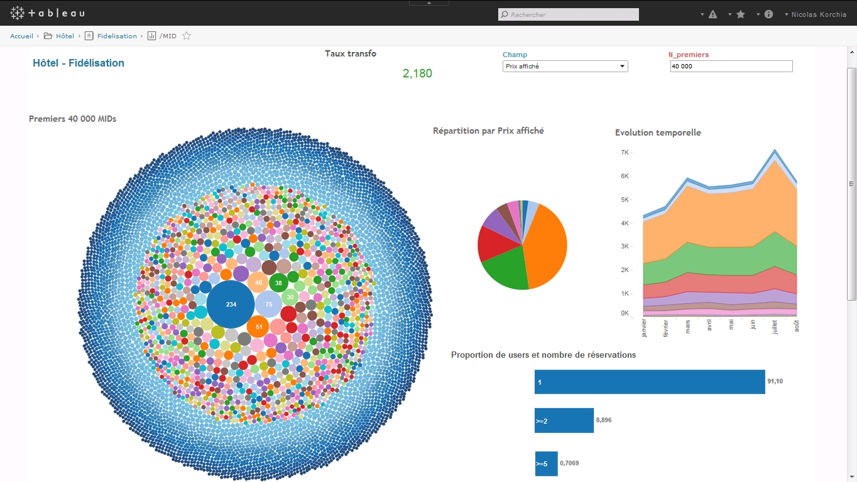Go to Accueil in the breadcrumb
This screenshot has width=857, height=482.
(21, 36)
